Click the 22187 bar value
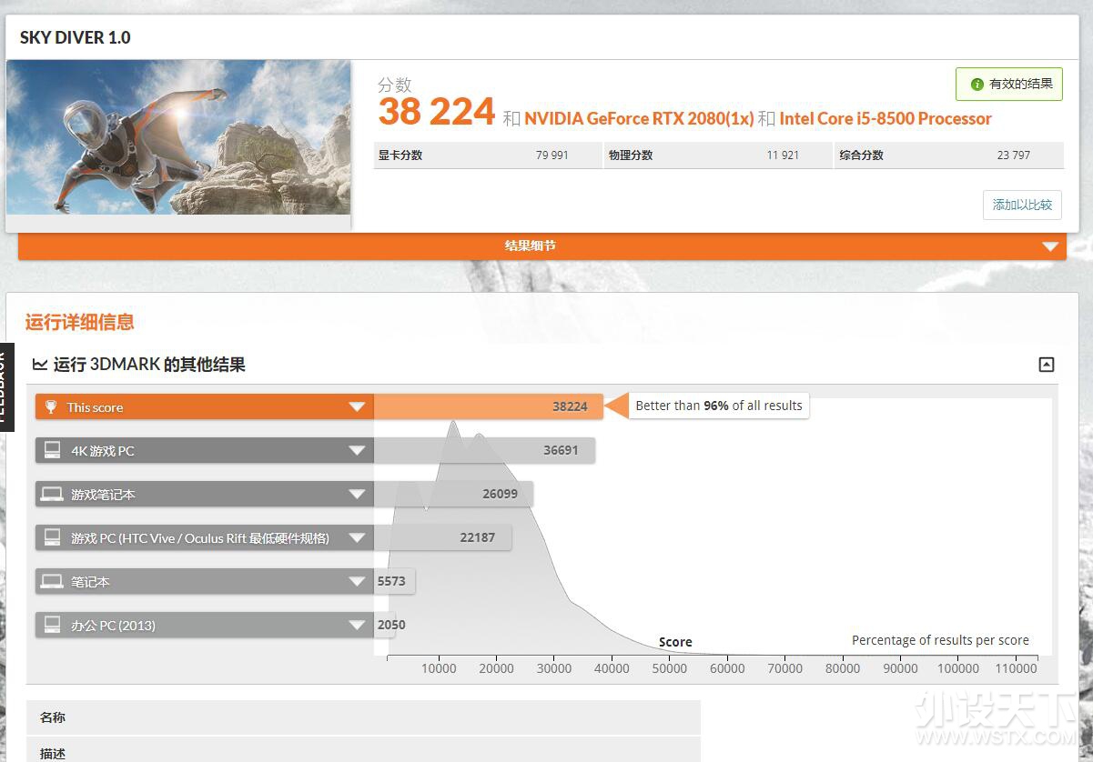 [x=478, y=537]
